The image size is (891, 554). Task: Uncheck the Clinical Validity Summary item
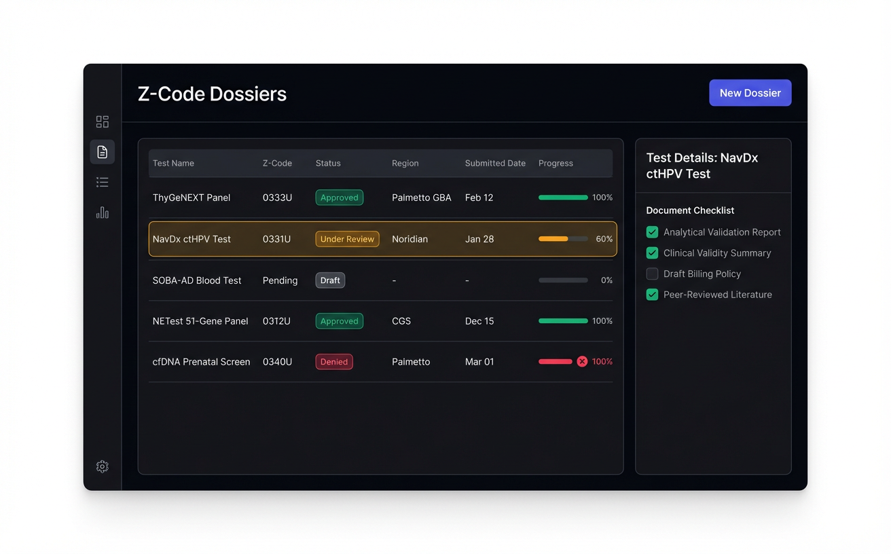(652, 253)
